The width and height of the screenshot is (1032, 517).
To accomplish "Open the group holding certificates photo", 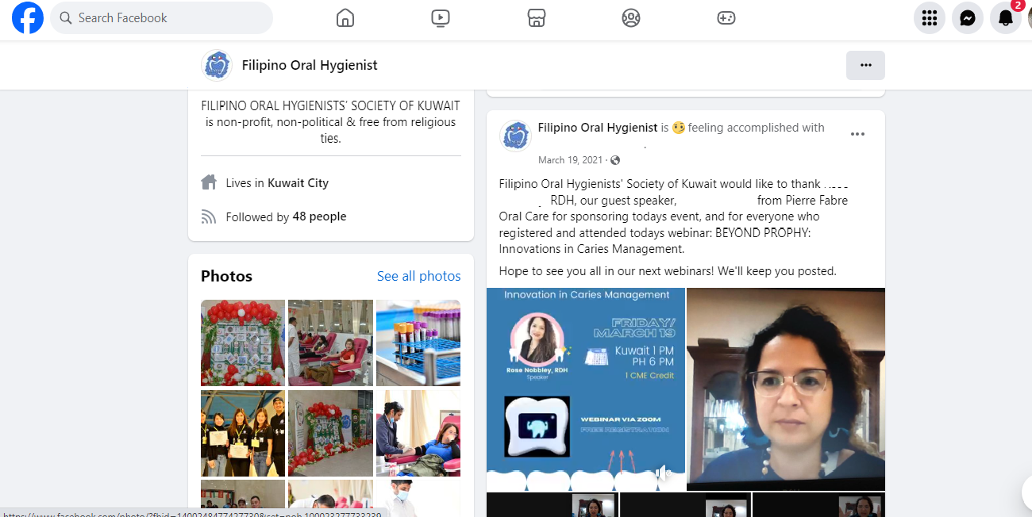I will point(243,433).
